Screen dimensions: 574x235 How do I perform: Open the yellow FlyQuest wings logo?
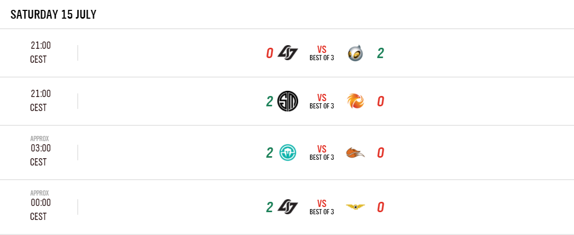tap(355, 207)
